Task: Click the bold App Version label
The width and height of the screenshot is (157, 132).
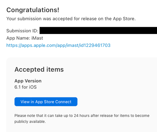Action: tap(28, 81)
